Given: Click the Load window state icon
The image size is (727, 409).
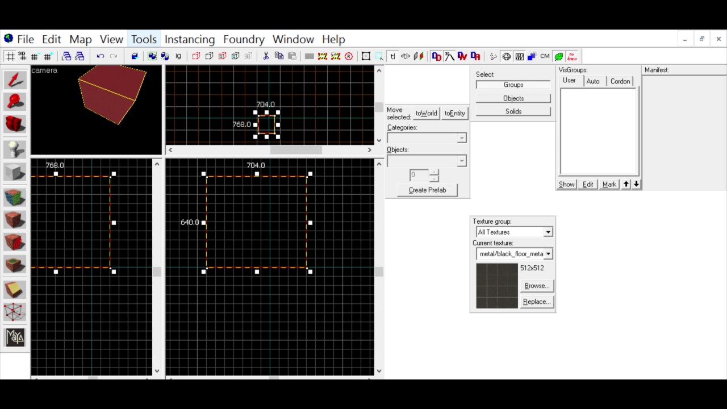Looking at the screenshot, I should pos(66,56).
